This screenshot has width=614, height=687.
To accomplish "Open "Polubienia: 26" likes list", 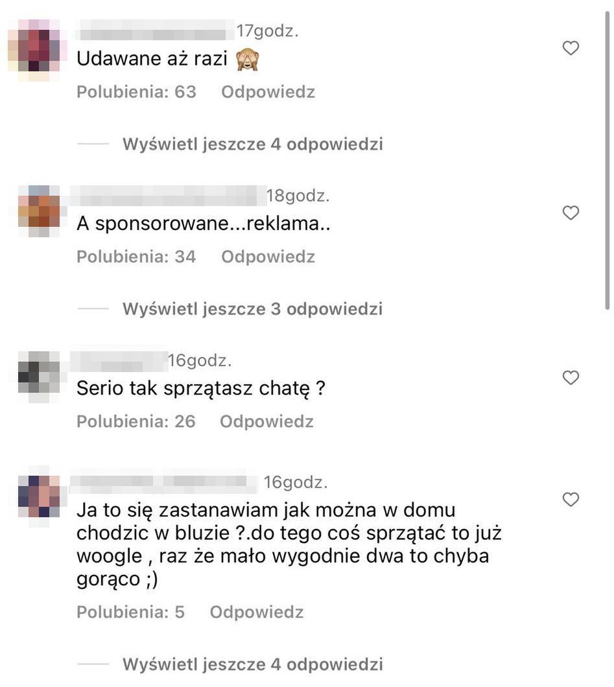I will (x=136, y=421).
